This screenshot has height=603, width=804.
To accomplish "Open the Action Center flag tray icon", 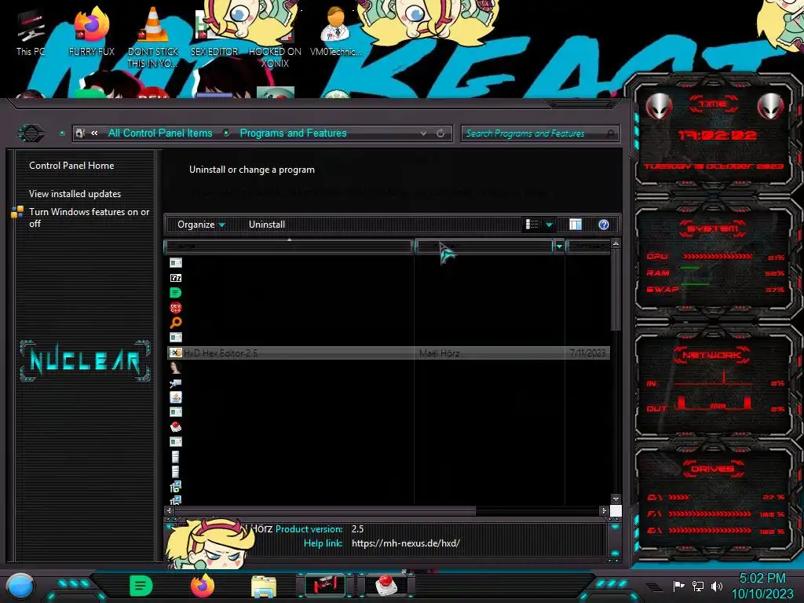I will coord(679,586).
